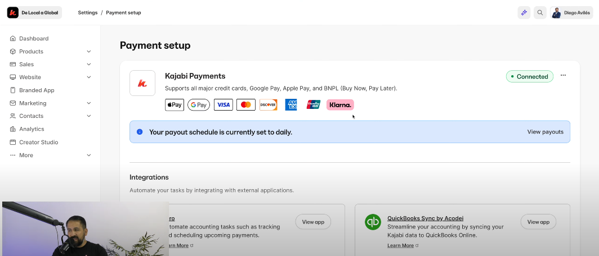
Task: Click the Dashboard home icon in sidebar
Action: [13, 39]
